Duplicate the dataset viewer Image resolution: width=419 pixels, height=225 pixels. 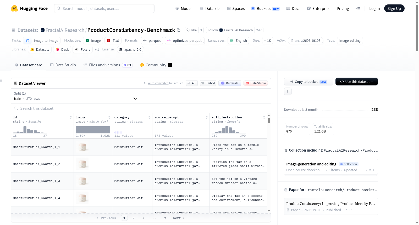230,83
